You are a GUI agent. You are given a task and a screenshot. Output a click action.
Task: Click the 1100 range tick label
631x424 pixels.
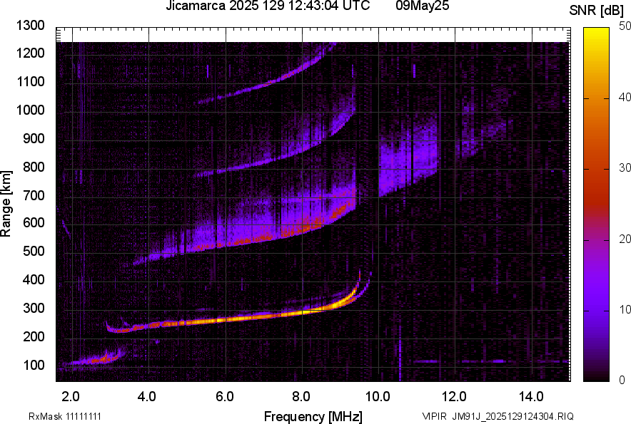30,81
